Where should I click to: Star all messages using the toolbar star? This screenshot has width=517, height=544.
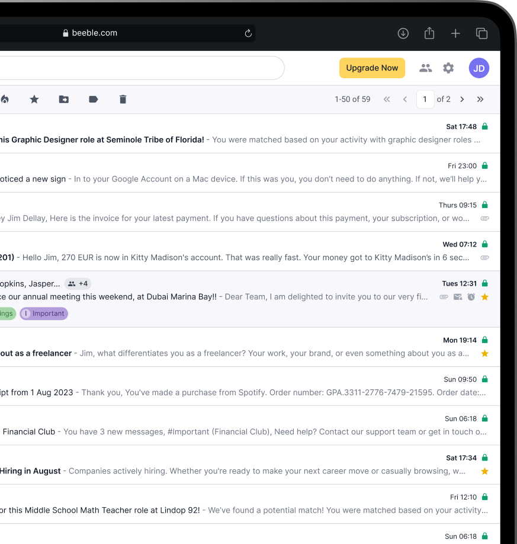coord(34,99)
